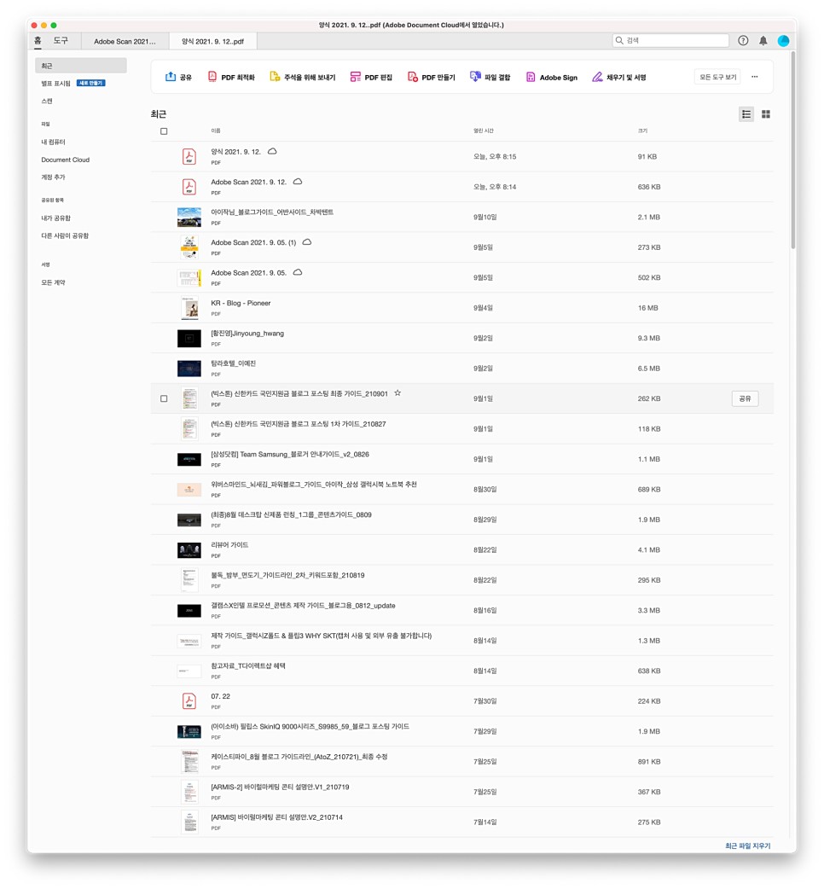Click the 새로 만들기 badge
The width and height of the screenshot is (824, 889).
tap(90, 84)
